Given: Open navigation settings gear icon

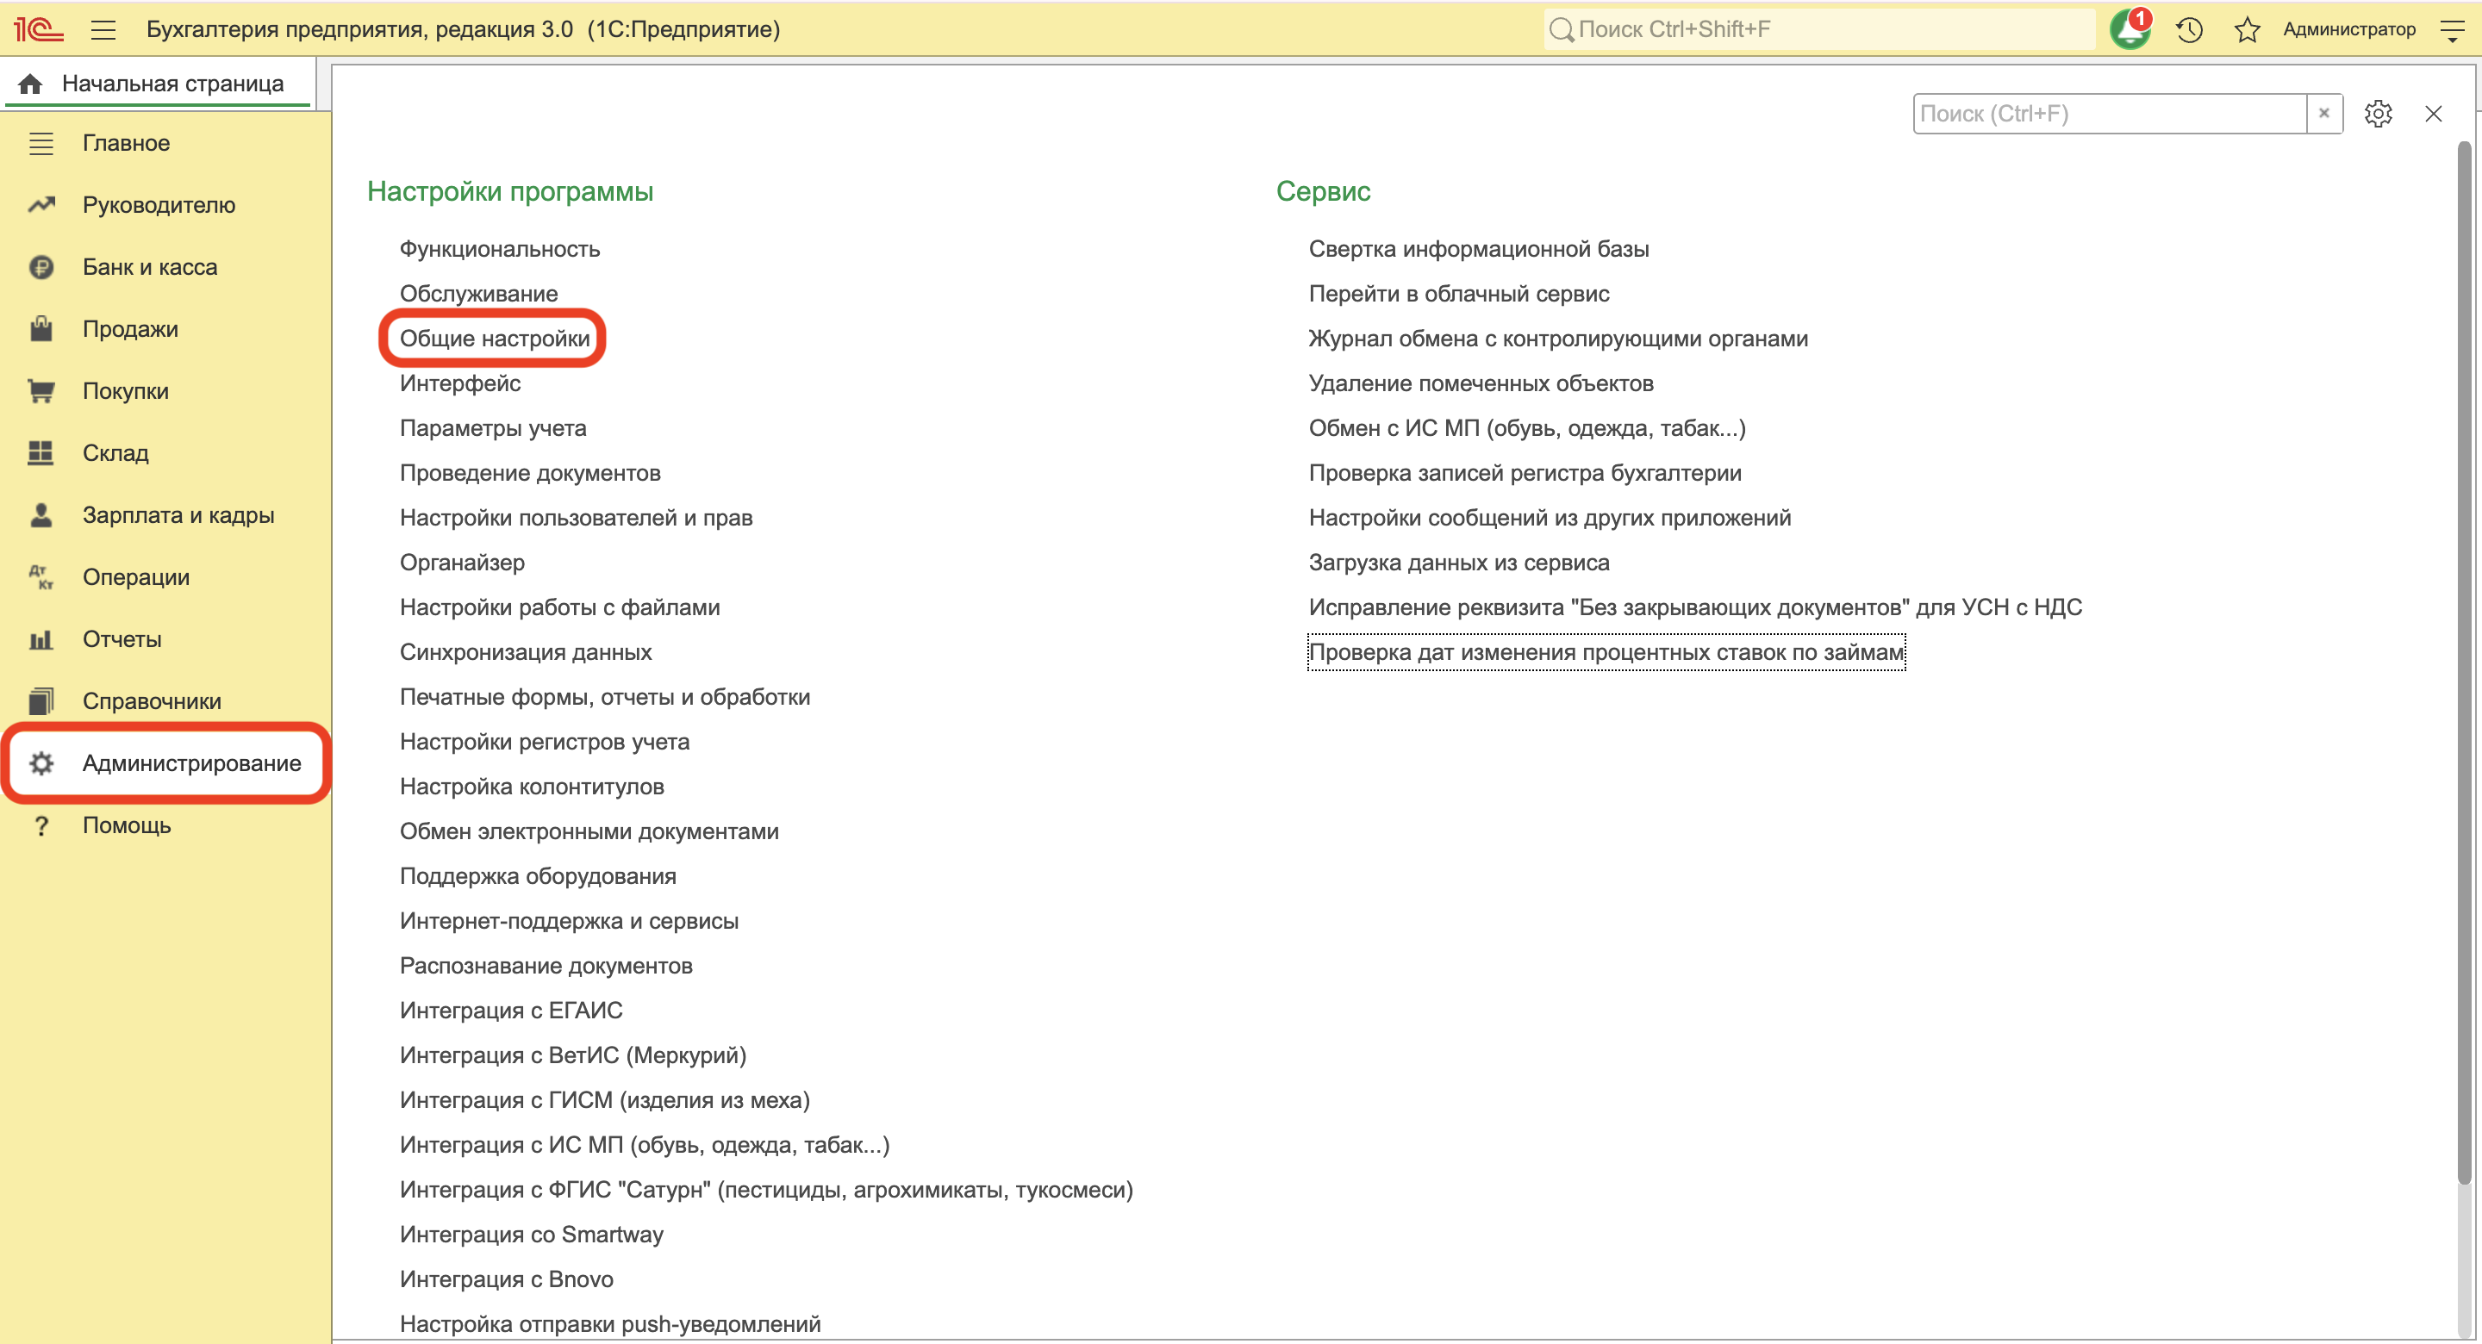Looking at the screenshot, I should 2378,114.
